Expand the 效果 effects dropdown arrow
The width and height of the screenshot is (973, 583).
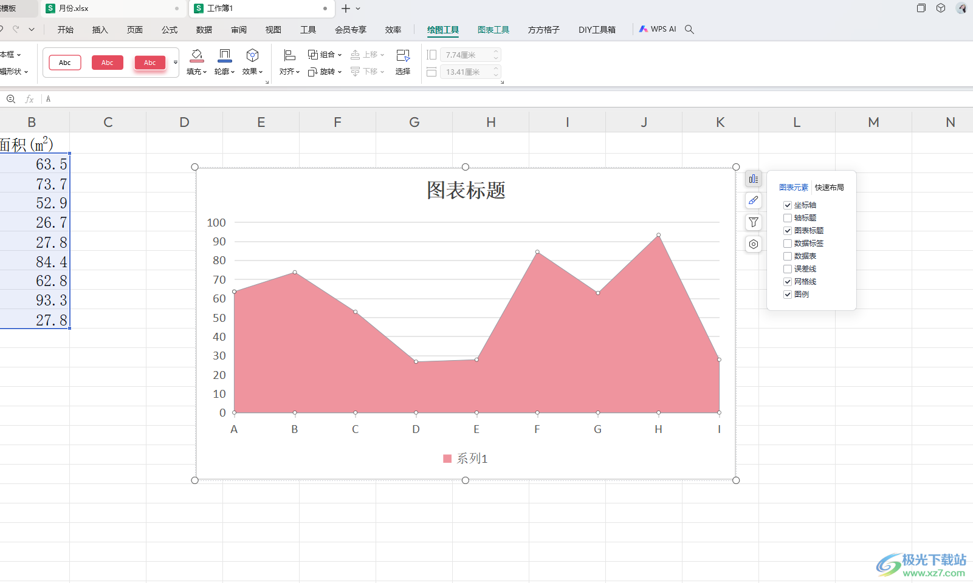(x=261, y=72)
